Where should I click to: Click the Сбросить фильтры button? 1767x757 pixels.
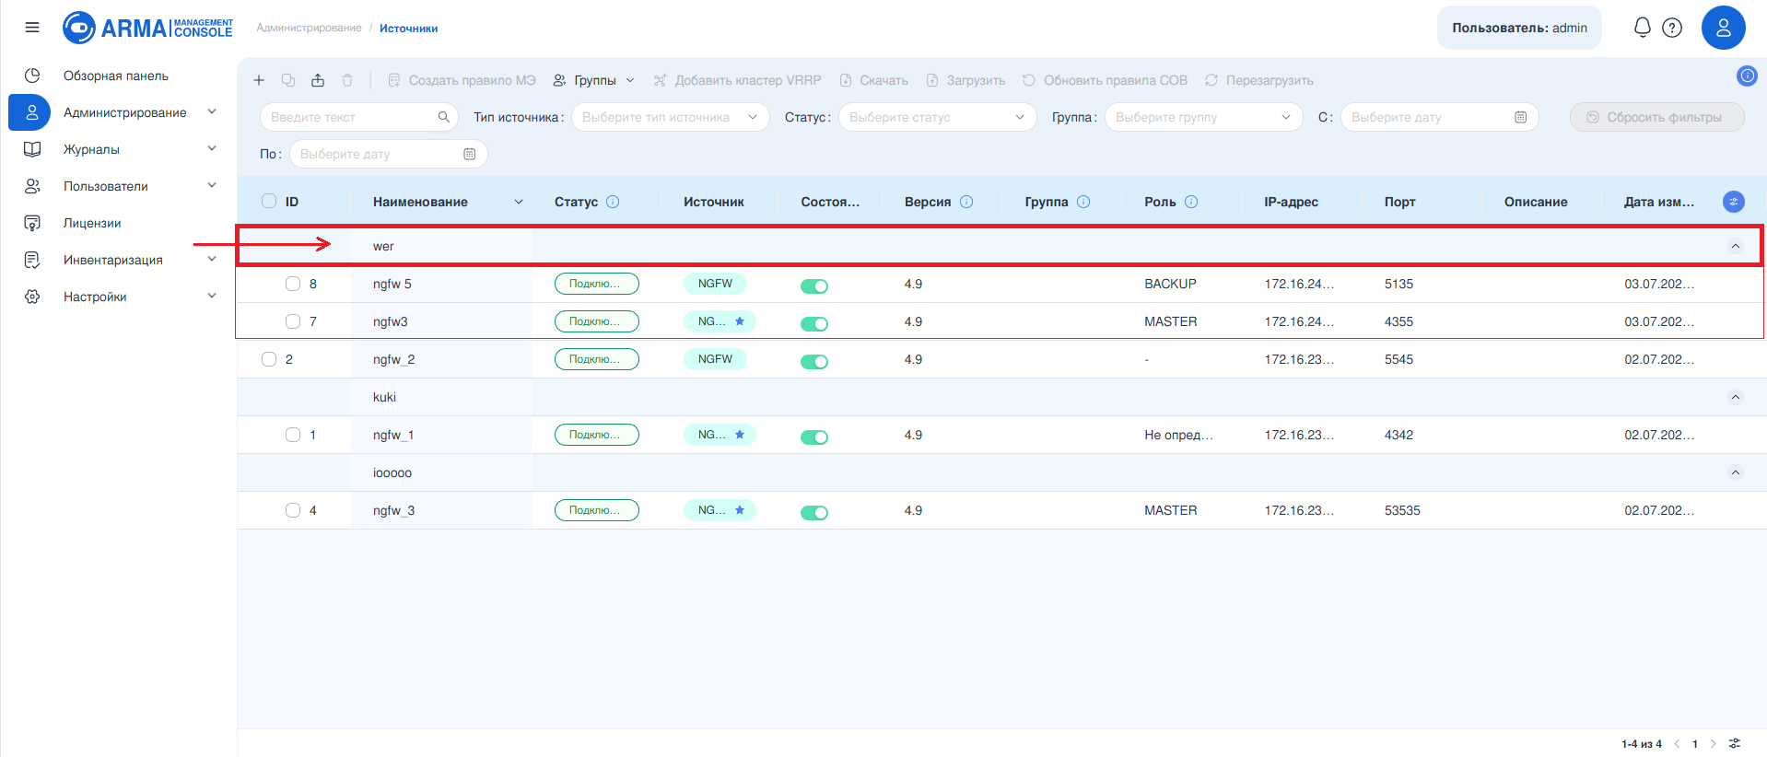1656,117
